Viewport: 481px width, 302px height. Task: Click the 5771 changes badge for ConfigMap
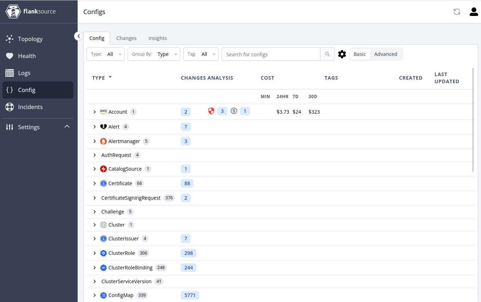(x=190, y=295)
